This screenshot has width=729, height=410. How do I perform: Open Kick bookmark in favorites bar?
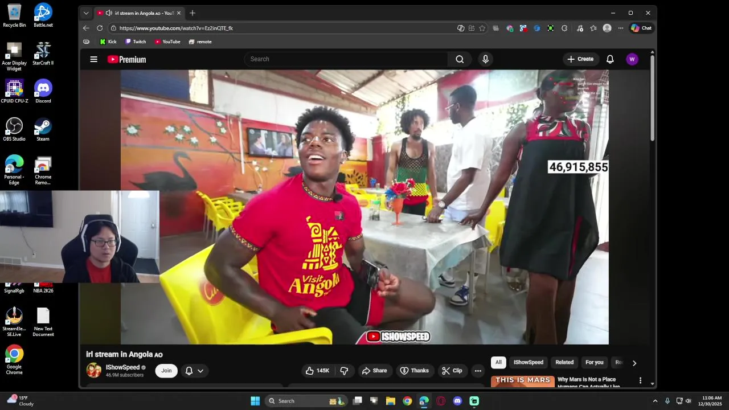108,42
